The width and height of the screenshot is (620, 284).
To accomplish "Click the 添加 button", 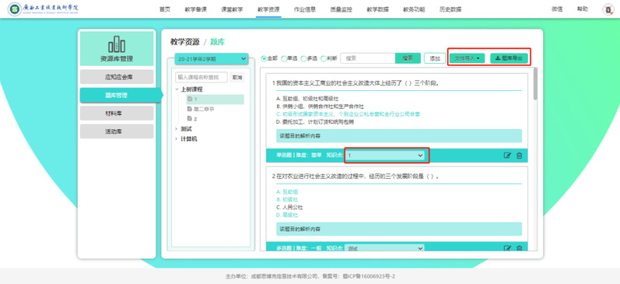I will click(435, 58).
